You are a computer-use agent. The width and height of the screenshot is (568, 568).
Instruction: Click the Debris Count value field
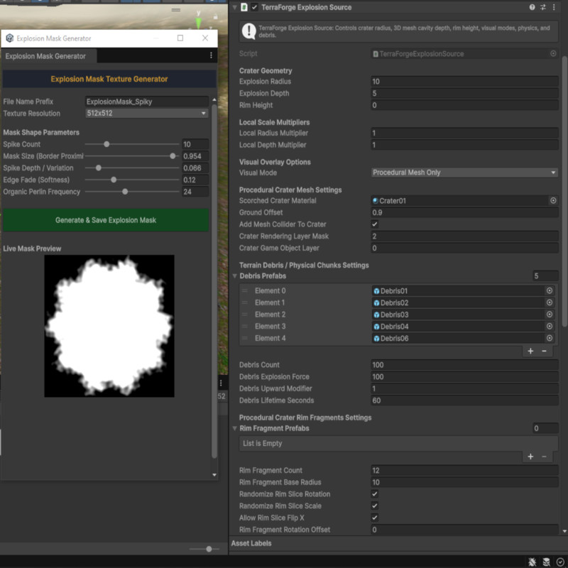[x=464, y=365]
